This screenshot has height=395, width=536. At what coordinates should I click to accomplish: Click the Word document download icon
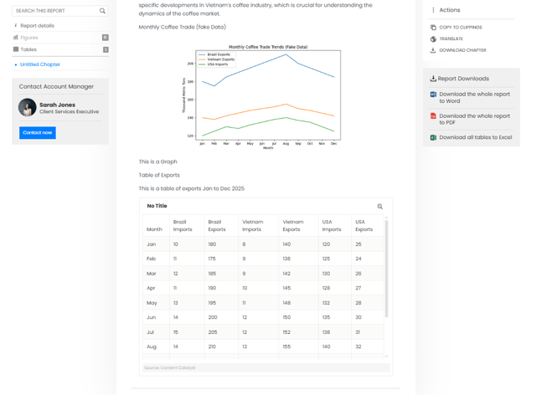[x=433, y=95]
